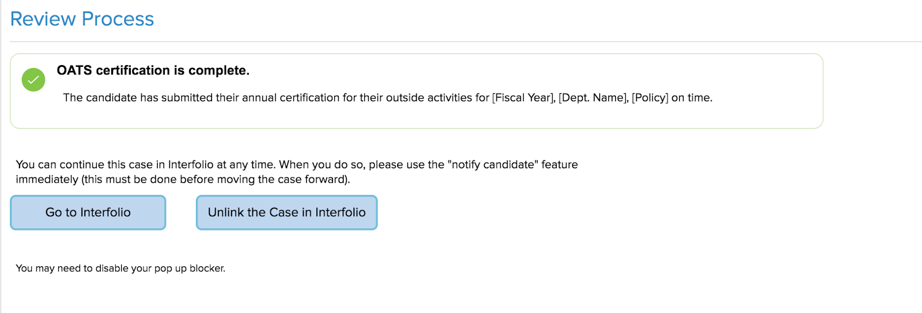Click the divider line below Review Process
Viewport: 922px width, 313px height.
[461, 42]
